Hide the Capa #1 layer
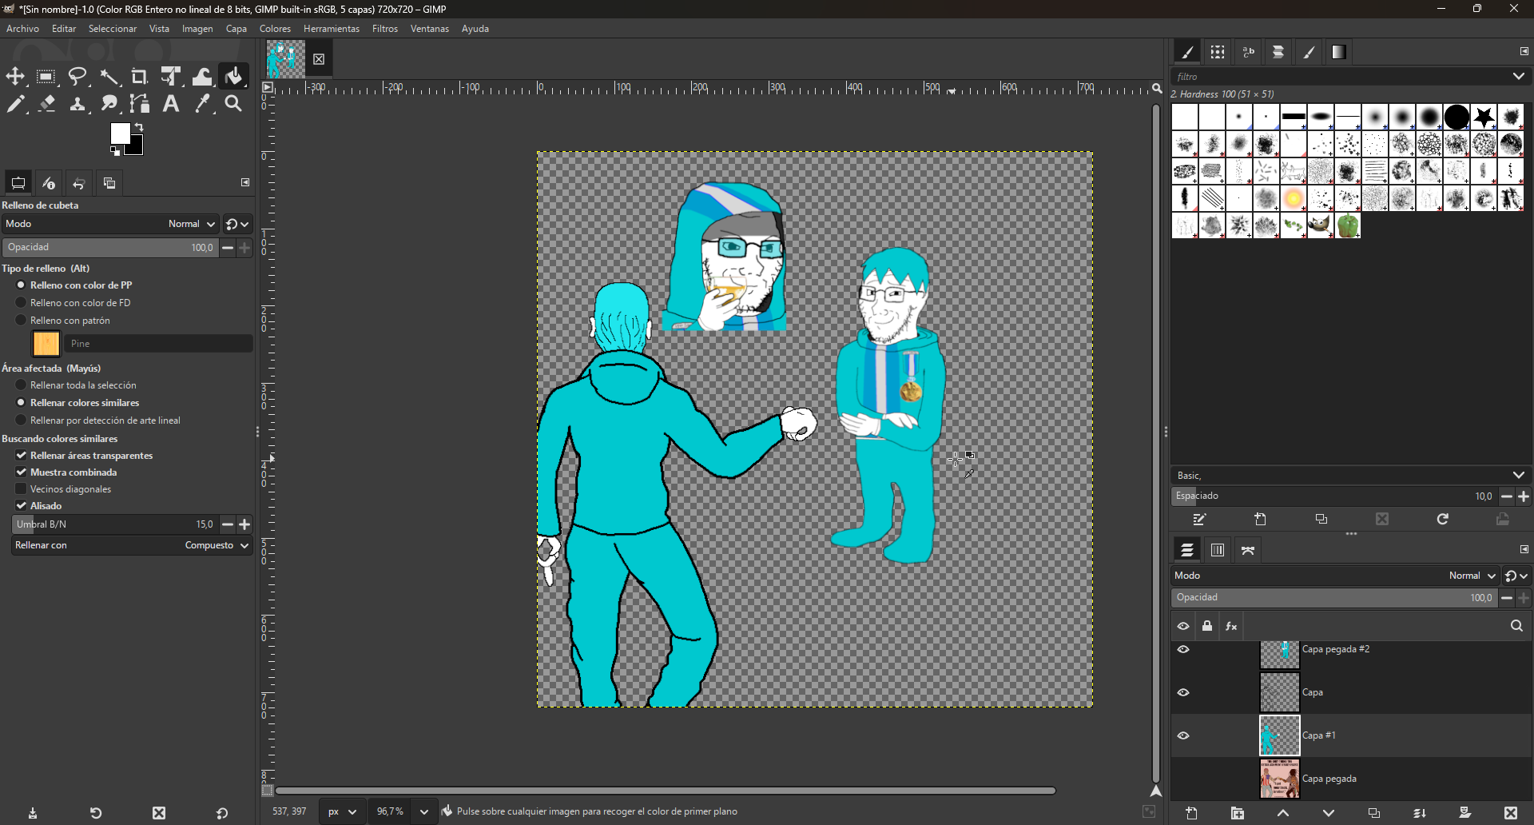Screen dimensions: 1534x825 [1183, 735]
